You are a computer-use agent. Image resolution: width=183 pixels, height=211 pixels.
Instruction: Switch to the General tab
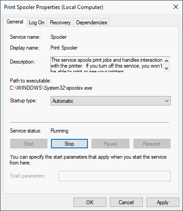coord(15,22)
